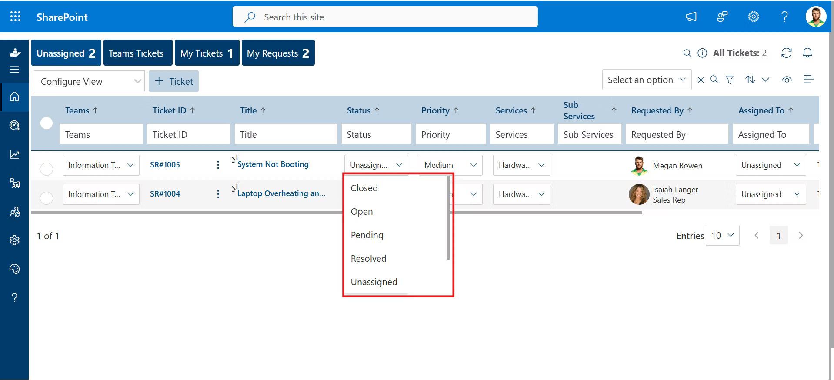Refresh the ticket list

786,53
